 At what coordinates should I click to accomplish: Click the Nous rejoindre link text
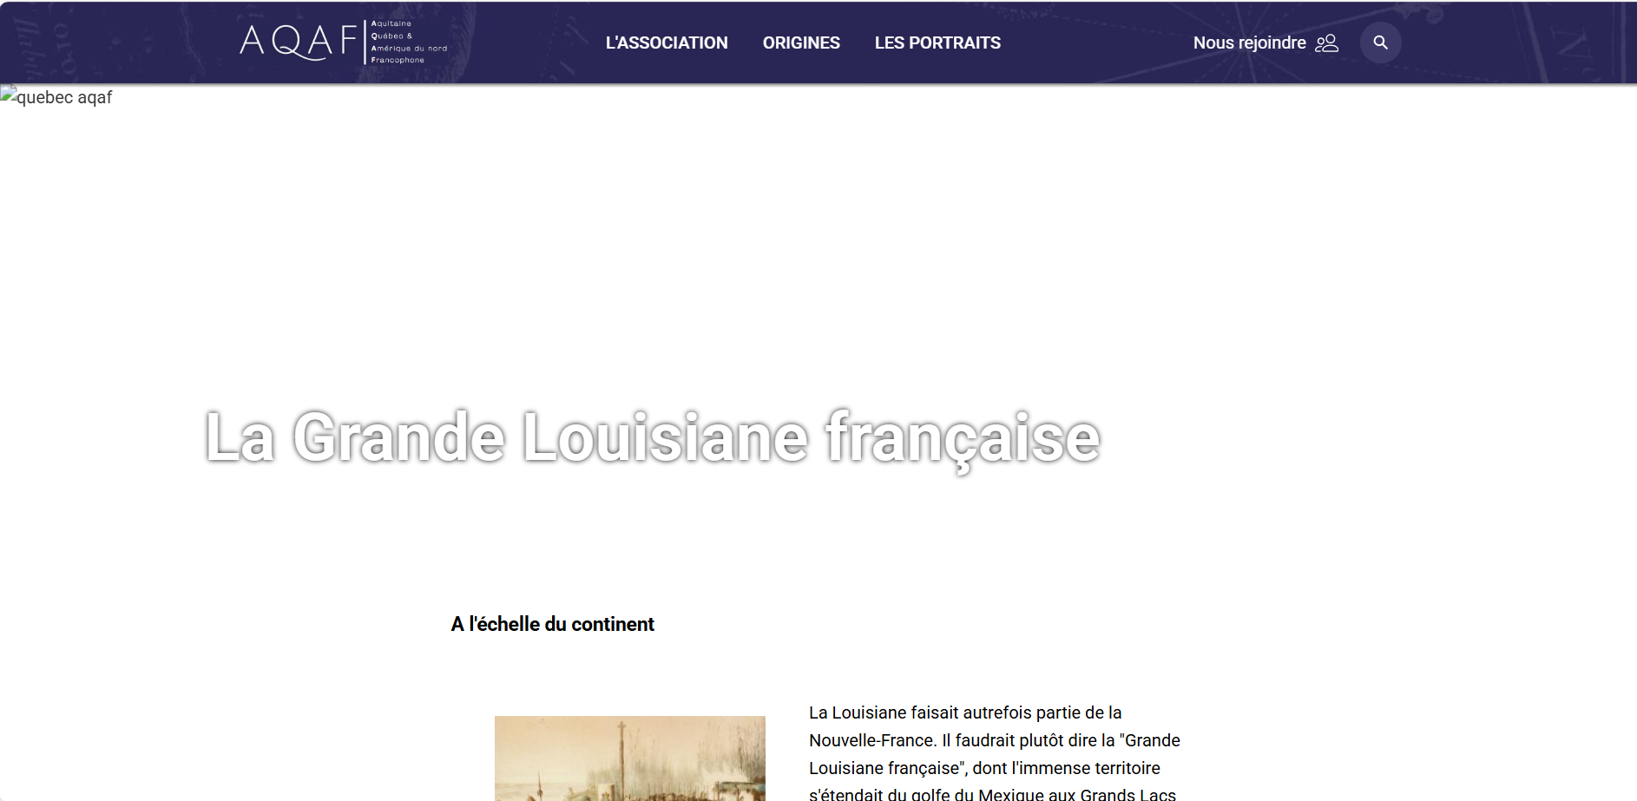pyautogui.click(x=1248, y=43)
